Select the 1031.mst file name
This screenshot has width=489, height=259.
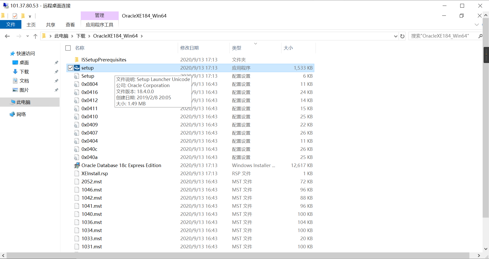click(92, 247)
